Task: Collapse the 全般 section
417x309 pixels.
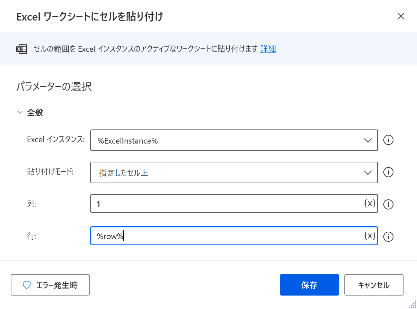Action: point(20,112)
